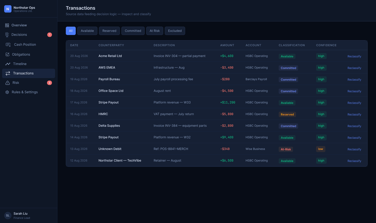
Task: Click 'Platform revenue — W33' description
Action: point(172,102)
